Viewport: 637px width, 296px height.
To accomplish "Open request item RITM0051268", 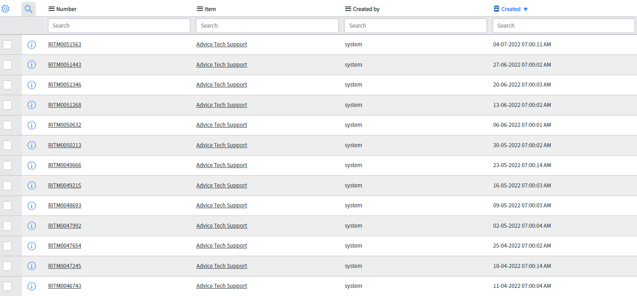I will tap(65, 105).
